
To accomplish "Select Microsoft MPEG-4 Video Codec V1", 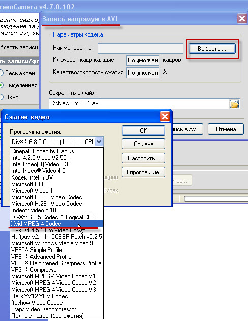I will [56, 276].
